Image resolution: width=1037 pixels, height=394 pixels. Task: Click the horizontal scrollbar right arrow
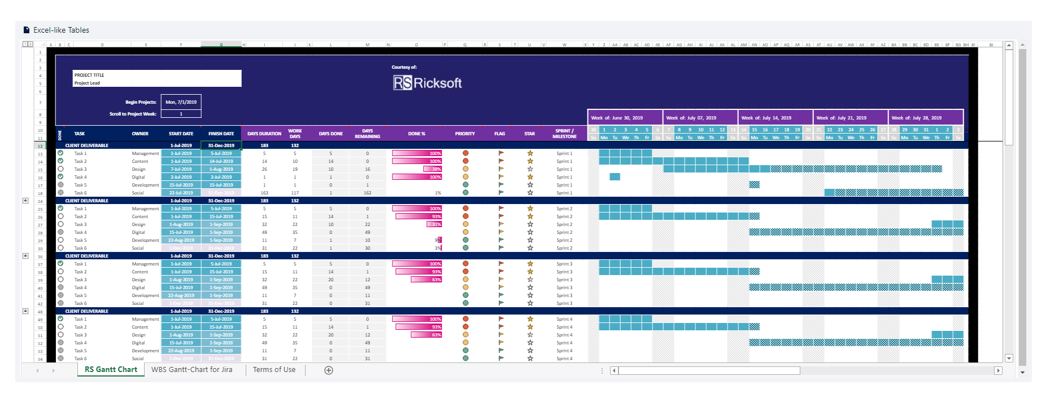(x=999, y=370)
